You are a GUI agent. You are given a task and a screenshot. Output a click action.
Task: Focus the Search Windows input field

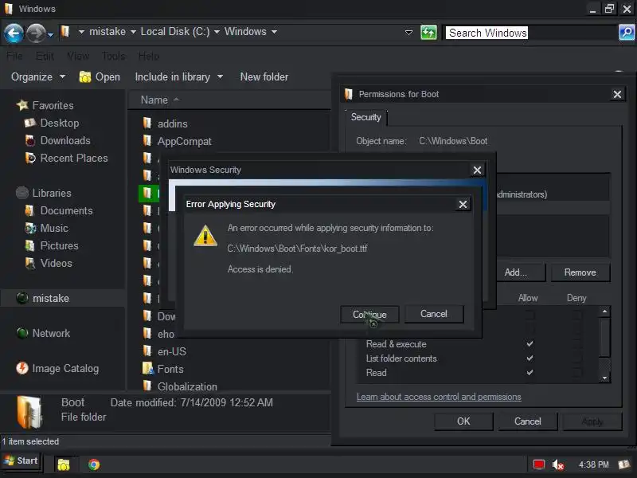pyautogui.click(x=530, y=33)
